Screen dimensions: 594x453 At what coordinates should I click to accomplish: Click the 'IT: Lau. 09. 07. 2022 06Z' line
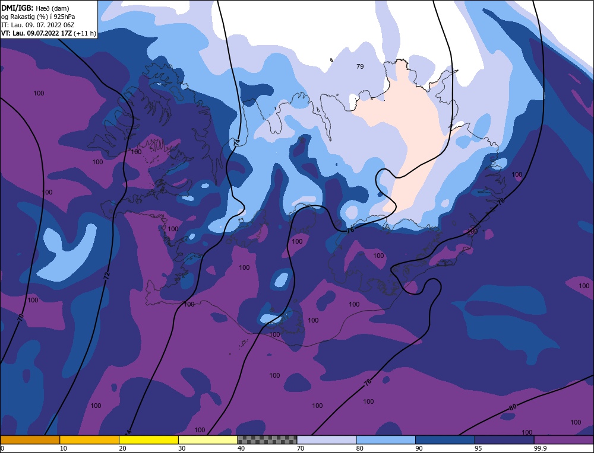38,25
